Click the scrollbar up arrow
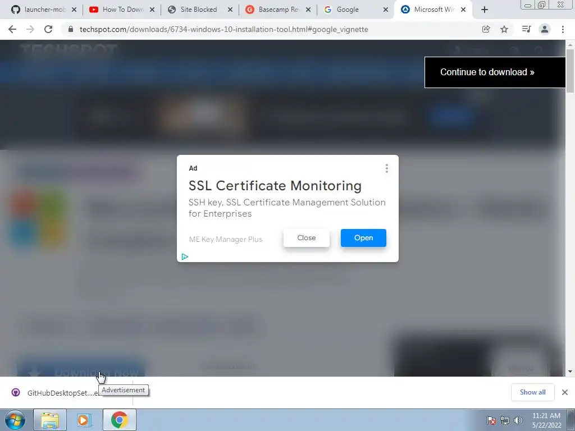This screenshot has width=575, height=431. [x=570, y=45]
